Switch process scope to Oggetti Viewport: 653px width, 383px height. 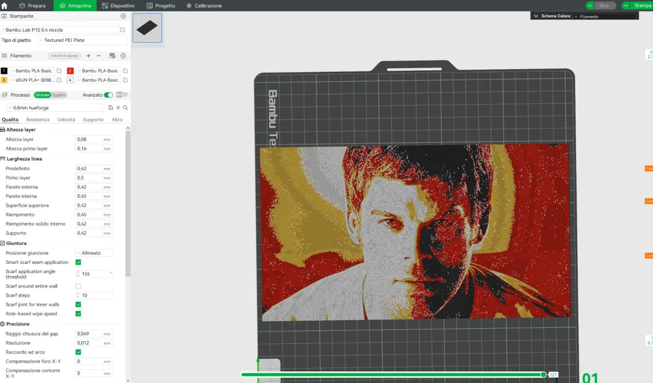pos(59,95)
